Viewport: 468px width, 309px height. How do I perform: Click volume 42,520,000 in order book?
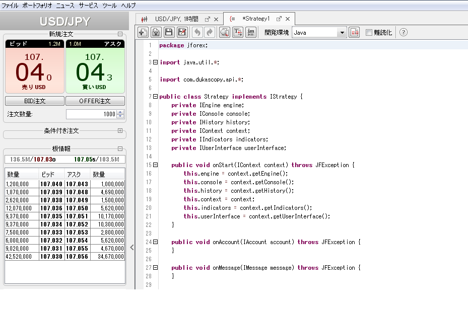point(22,257)
